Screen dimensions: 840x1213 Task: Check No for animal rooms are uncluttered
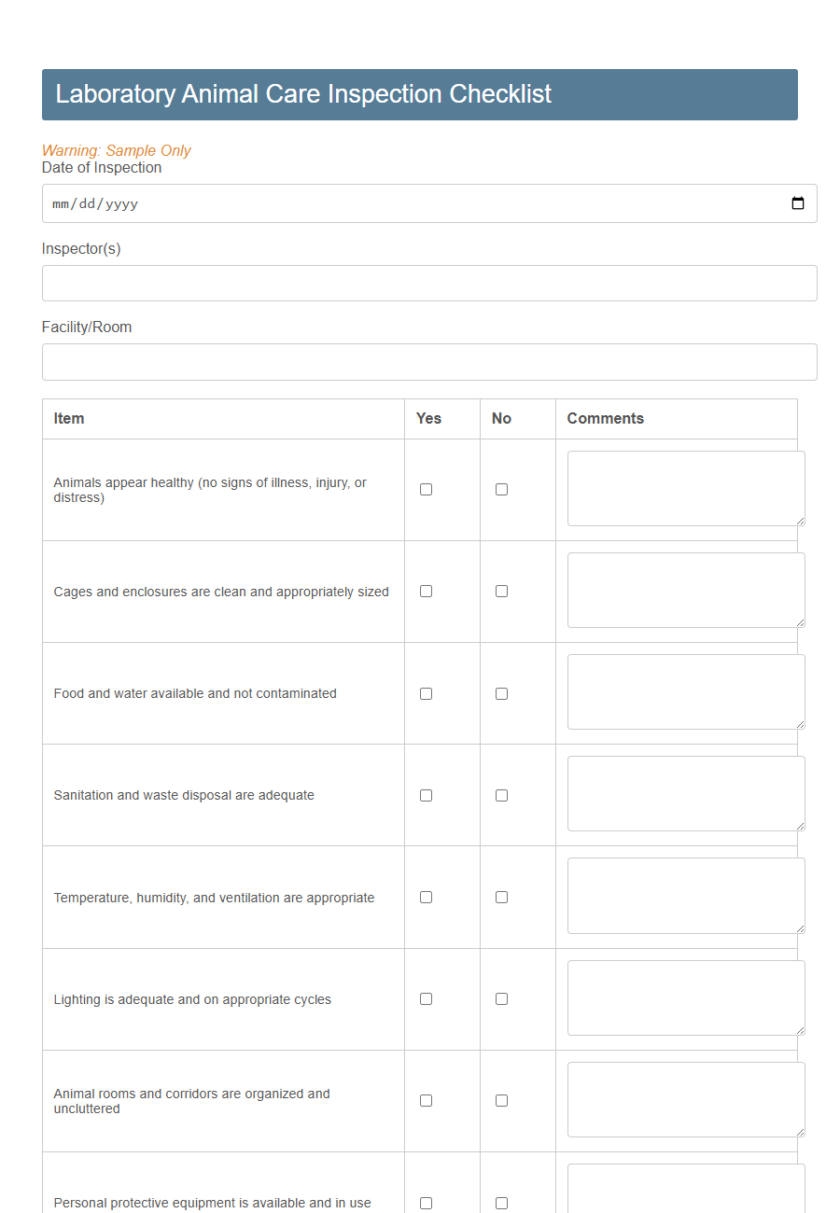tap(501, 1100)
